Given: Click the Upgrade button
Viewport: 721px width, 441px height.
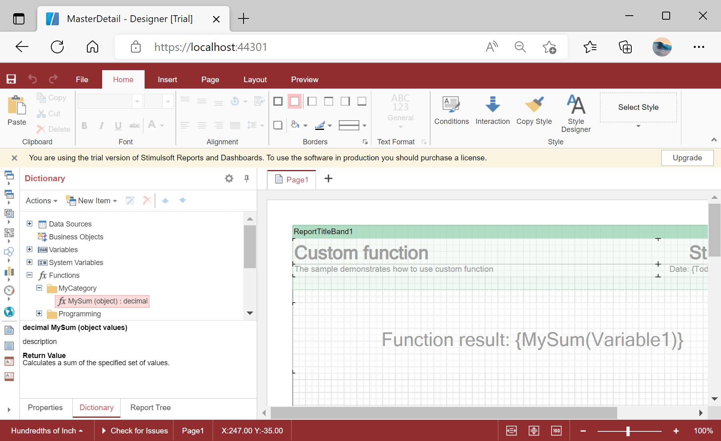Looking at the screenshot, I should tap(687, 158).
